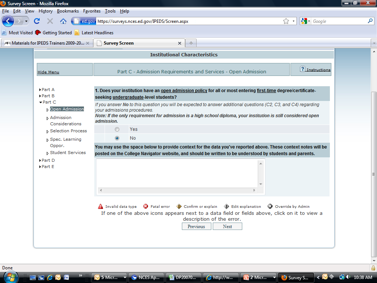Open Spec. Learning Oppor. section
This screenshot has height=283, width=377.
coord(66,143)
